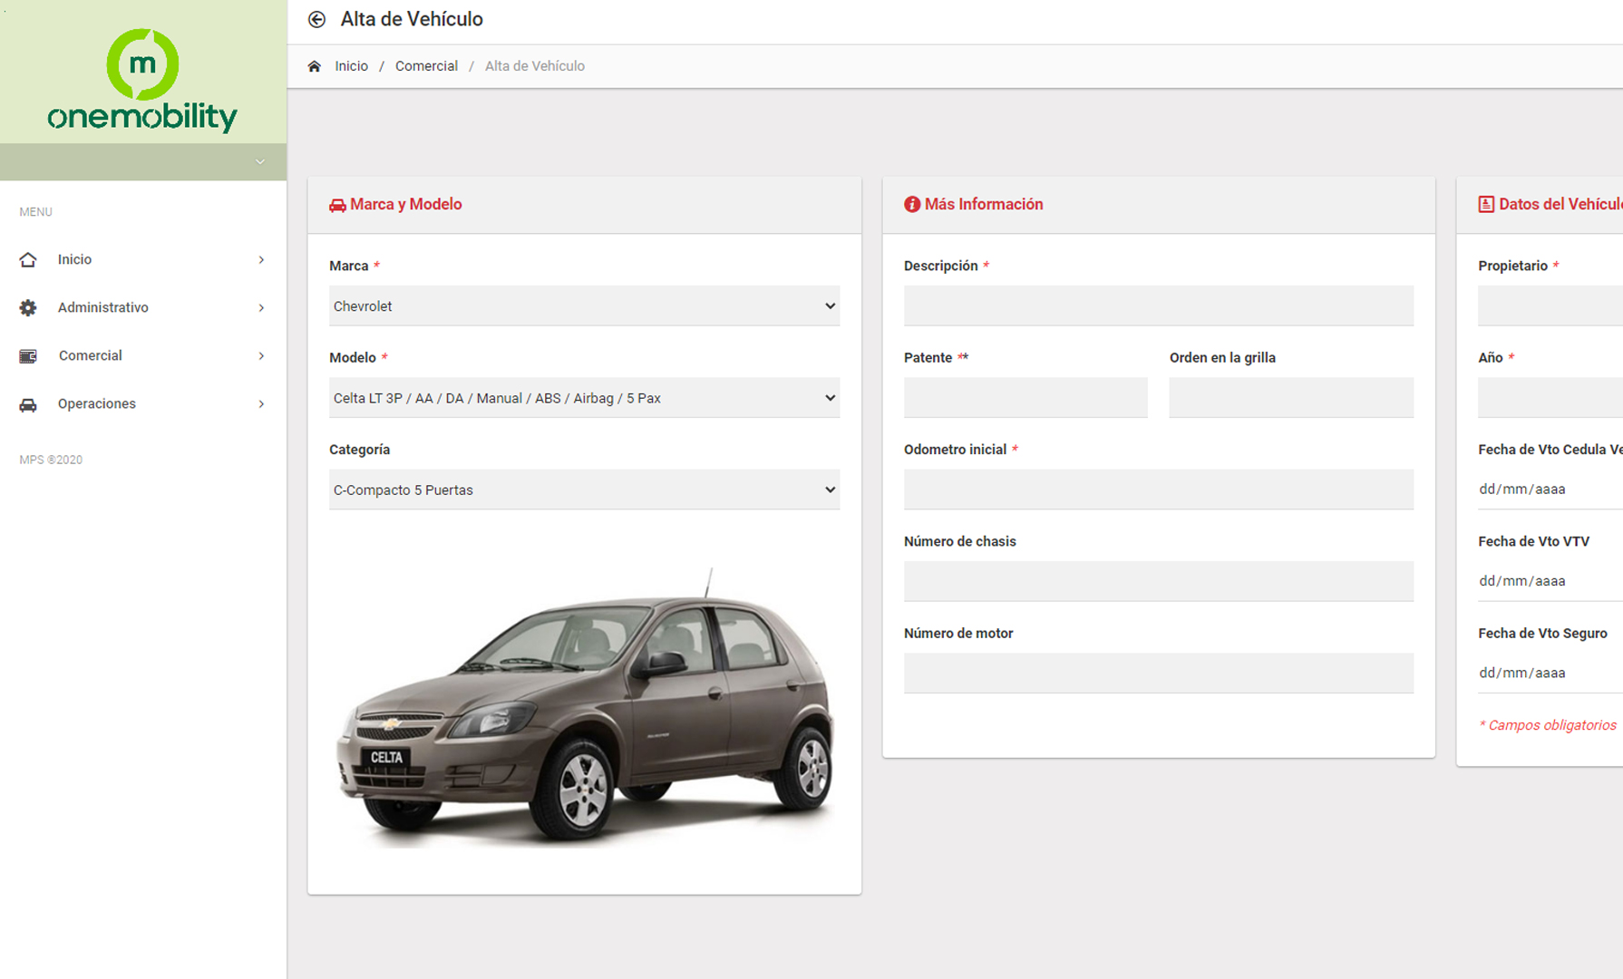Click the Número de motor input field

point(1158,673)
